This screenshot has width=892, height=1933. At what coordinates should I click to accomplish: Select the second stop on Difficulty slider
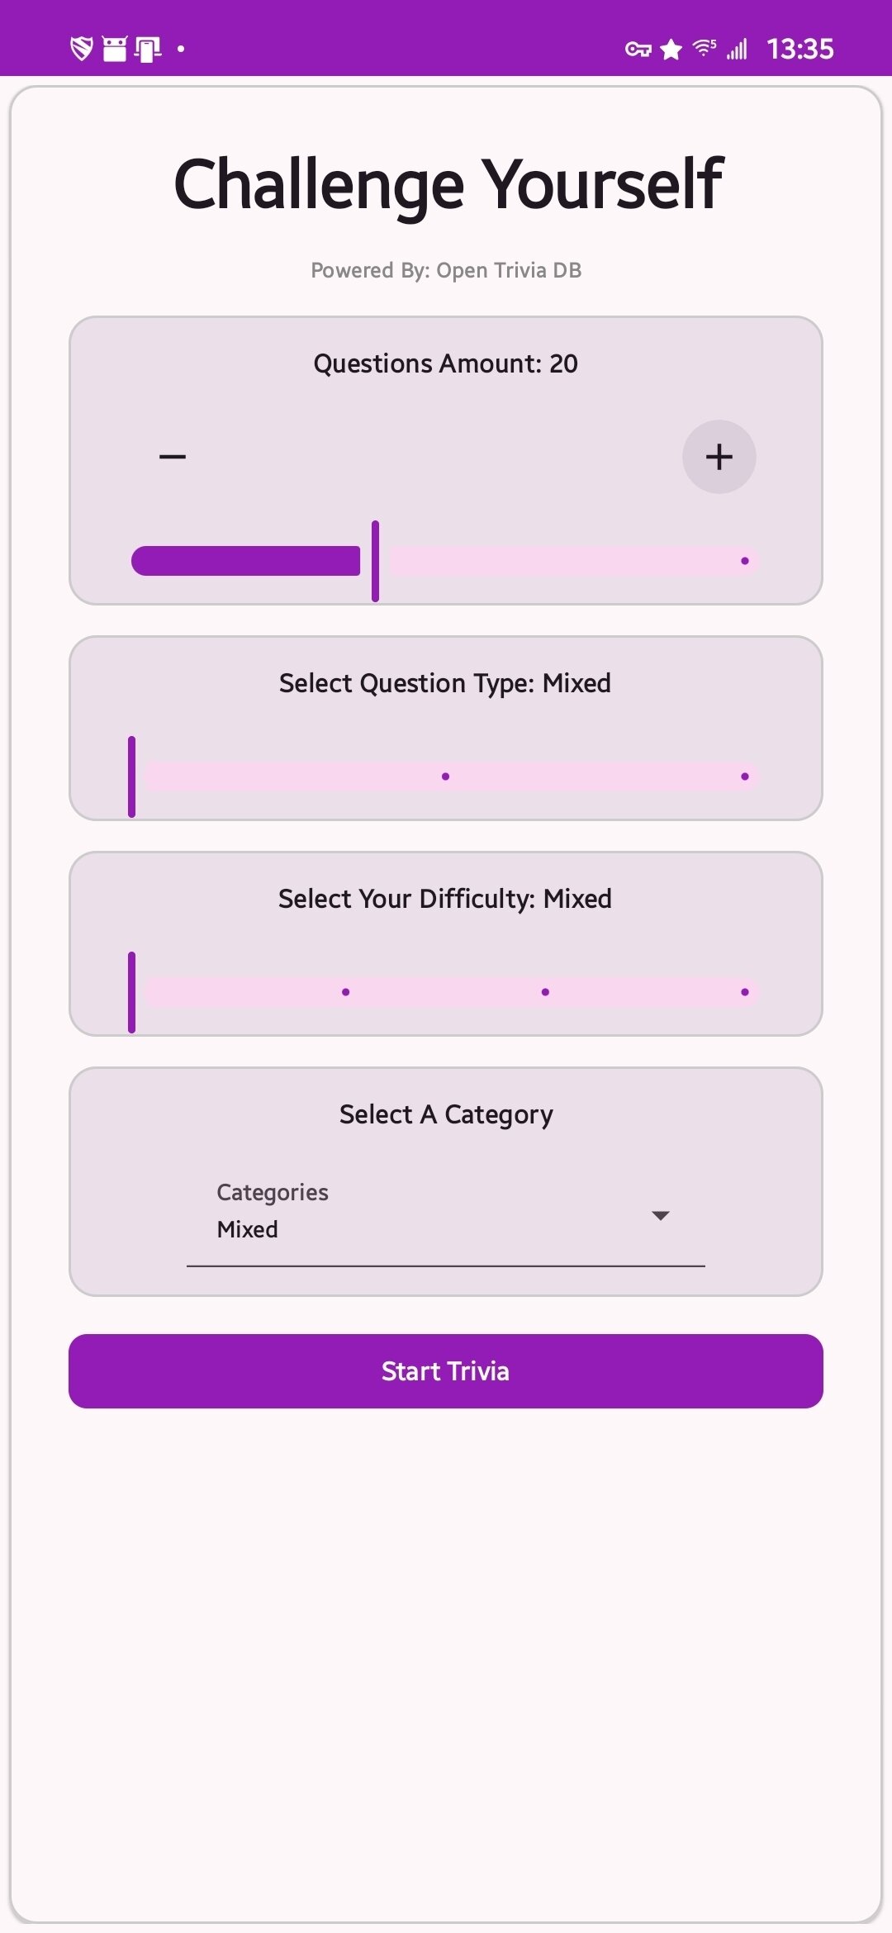pyautogui.click(x=345, y=992)
